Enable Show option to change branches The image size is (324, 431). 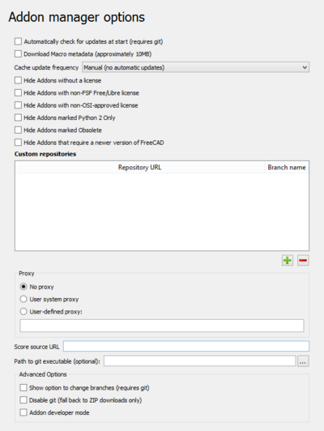(23, 387)
